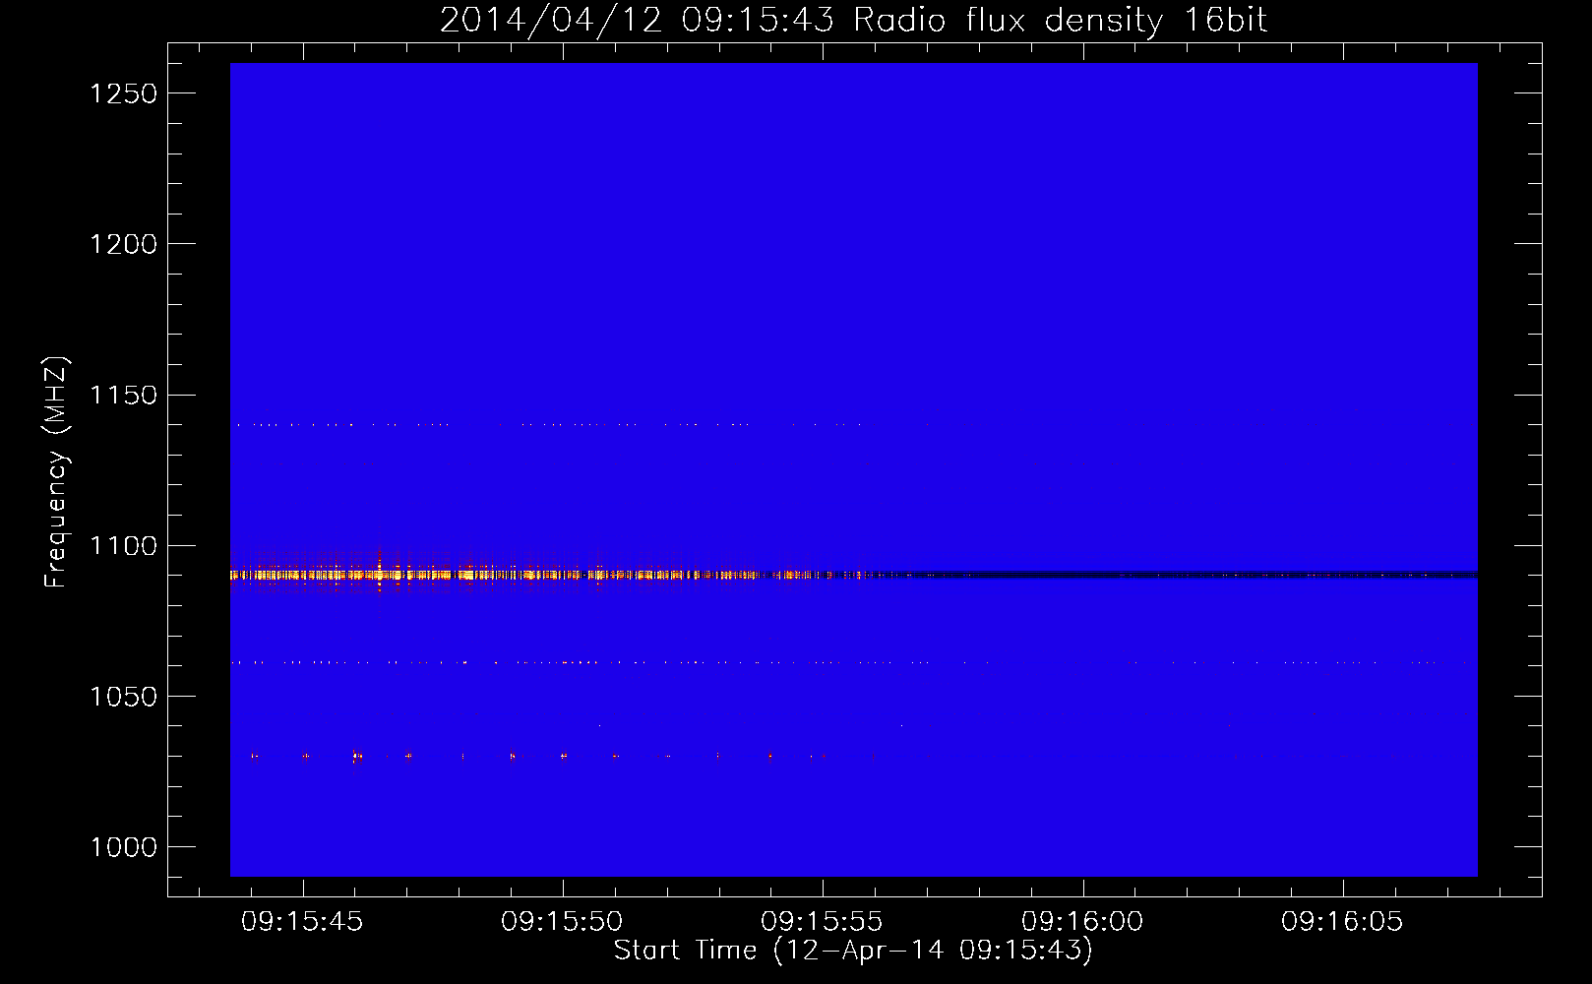This screenshot has width=1592, height=984.
Task: Click the "Frequency (MHZ)" axis label
Action: tap(56, 472)
